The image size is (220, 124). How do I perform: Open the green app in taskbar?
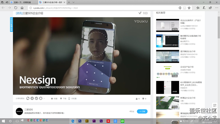click(x=123, y=121)
